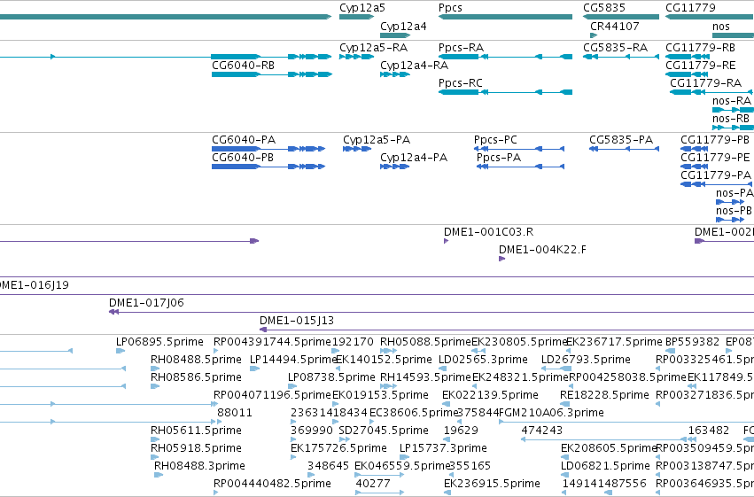Select the RH05918.5prime EST label
This screenshot has height=497, width=754.
[196, 448]
